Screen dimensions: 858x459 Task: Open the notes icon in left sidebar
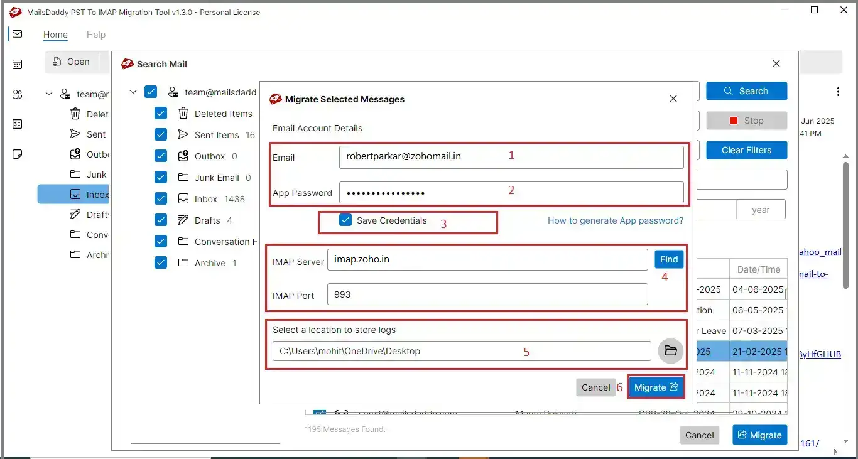(x=17, y=154)
